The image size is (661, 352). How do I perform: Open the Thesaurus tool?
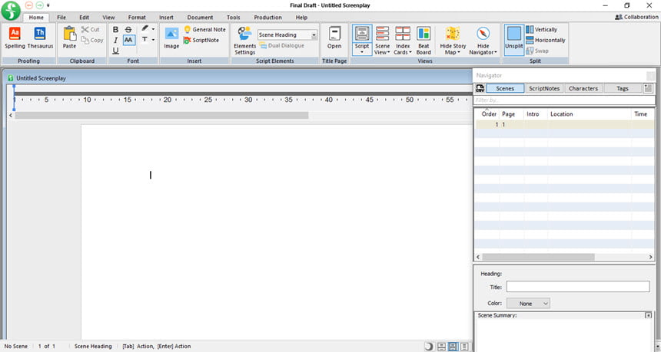pyautogui.click(x=40, y=38)
